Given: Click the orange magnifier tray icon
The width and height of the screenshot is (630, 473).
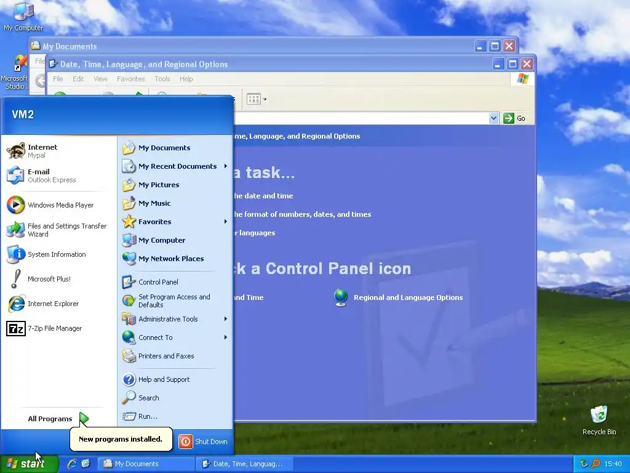Looking at the screenshot, I should (x=596, y=464).
